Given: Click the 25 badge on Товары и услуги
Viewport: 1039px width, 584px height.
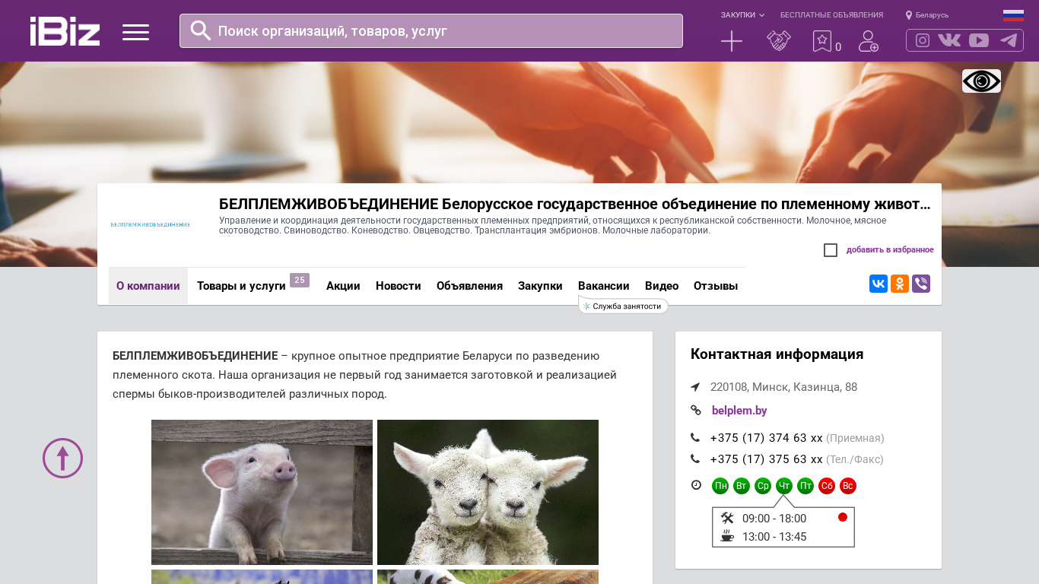Looking at the screenshot, I should pos(300,281).
